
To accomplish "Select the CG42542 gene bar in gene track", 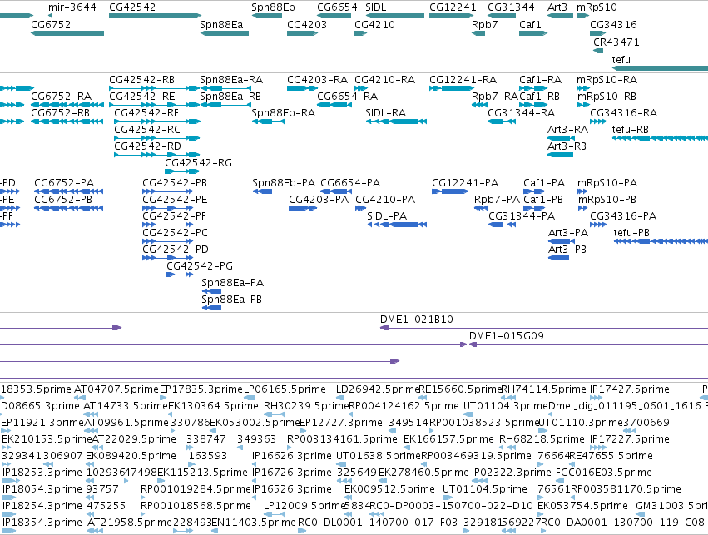I will point(155,16).
